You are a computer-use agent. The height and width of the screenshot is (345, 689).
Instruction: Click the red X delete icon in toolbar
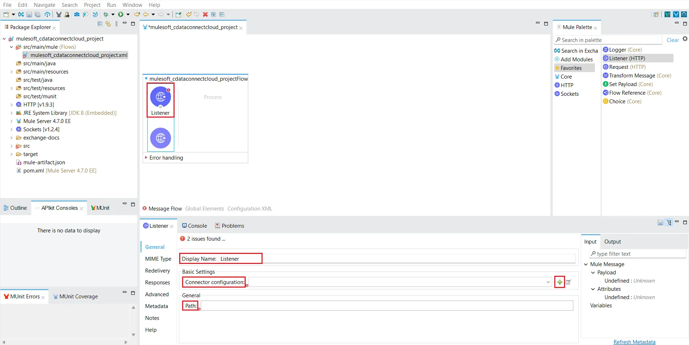pyautogui.click(x=205, y=14)
